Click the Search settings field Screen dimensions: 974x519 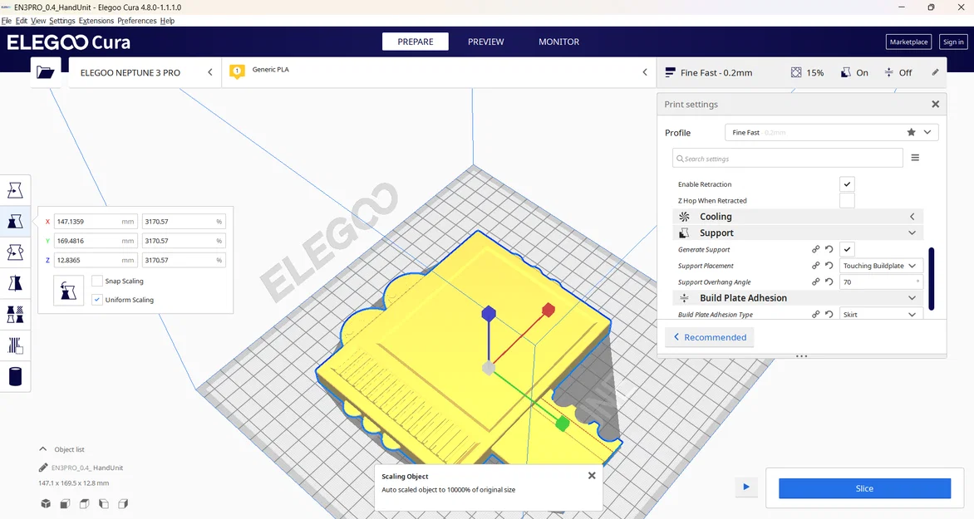click(787, 159)
